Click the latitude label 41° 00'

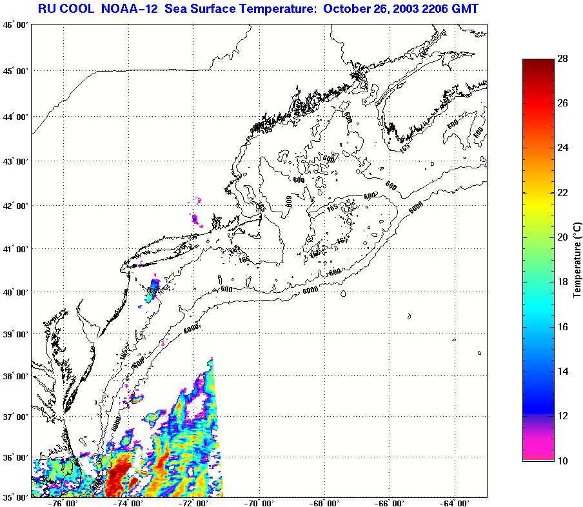(15, 249)
